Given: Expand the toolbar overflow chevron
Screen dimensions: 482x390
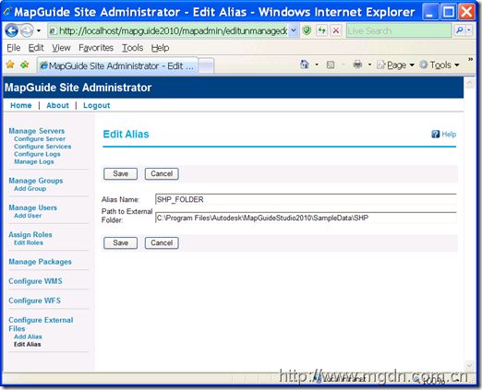Looking at the screenshot, I should point(470,59).
